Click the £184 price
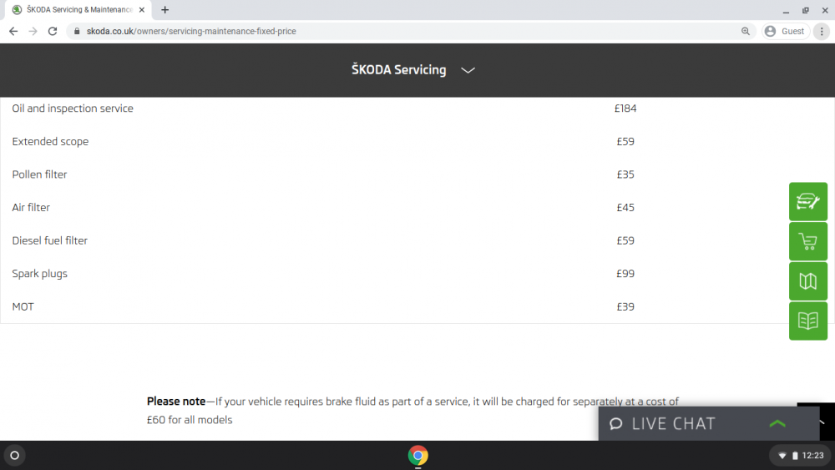 click(625, 109)
